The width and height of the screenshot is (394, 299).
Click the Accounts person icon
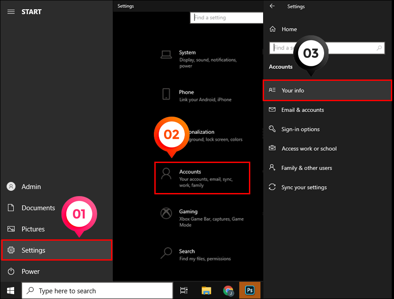pyautogui.click(x=166, y=174)
